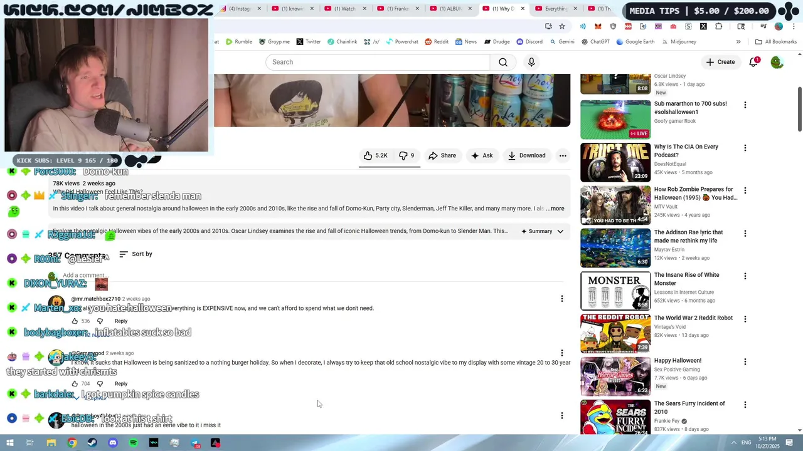This screenshot has height=451, width=803.
Task: Close the active Why D browser tab
Action: (x=523, y=9)
